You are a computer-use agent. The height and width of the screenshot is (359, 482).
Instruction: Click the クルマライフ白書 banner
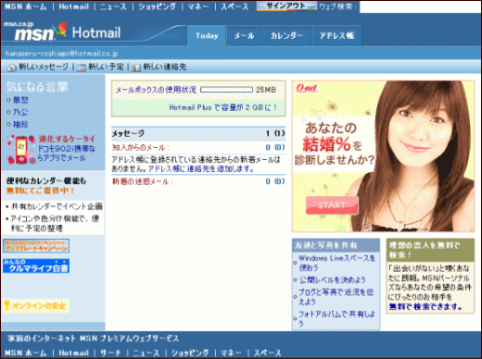36,266
